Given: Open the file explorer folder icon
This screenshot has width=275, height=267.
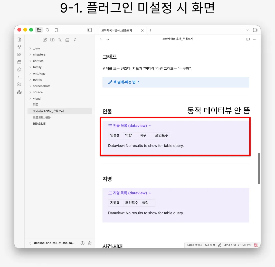Looking at the screenshot, I should [x=39, y=30].
